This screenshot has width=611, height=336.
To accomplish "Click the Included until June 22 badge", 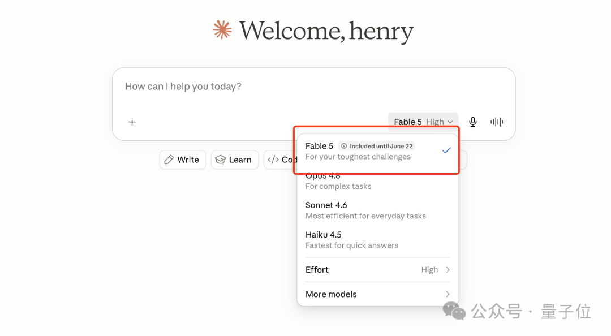I will [x=376, y=146].
